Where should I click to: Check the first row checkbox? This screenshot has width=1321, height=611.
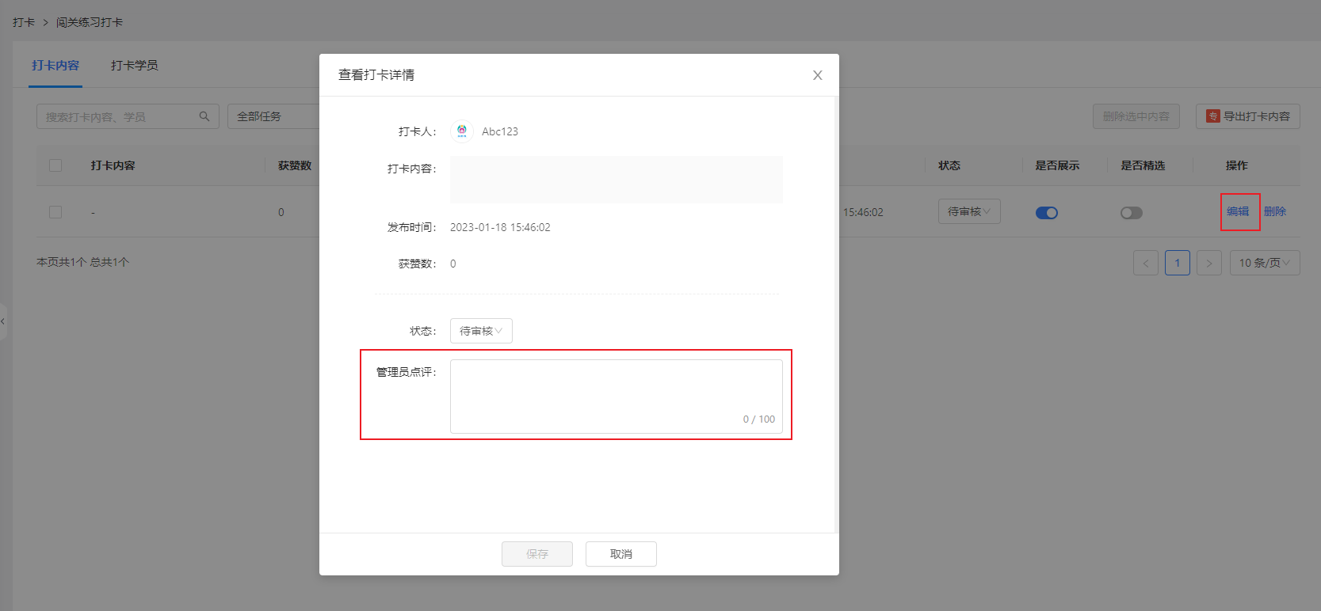(x=55, y=212)
